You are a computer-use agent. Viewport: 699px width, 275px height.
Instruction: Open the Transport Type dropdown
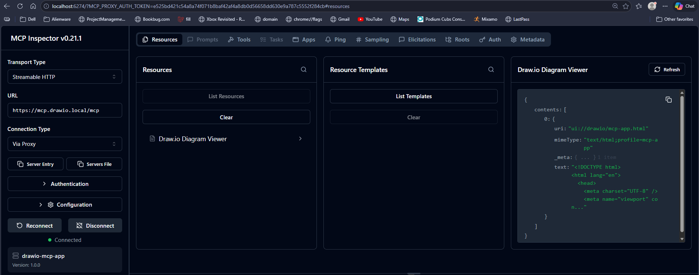pyautogui.click(x=65, y=77)
